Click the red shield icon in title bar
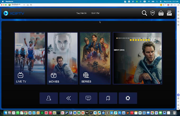Image resolution: width=180 pixels, height=116 pixels. tap(168, 5)
